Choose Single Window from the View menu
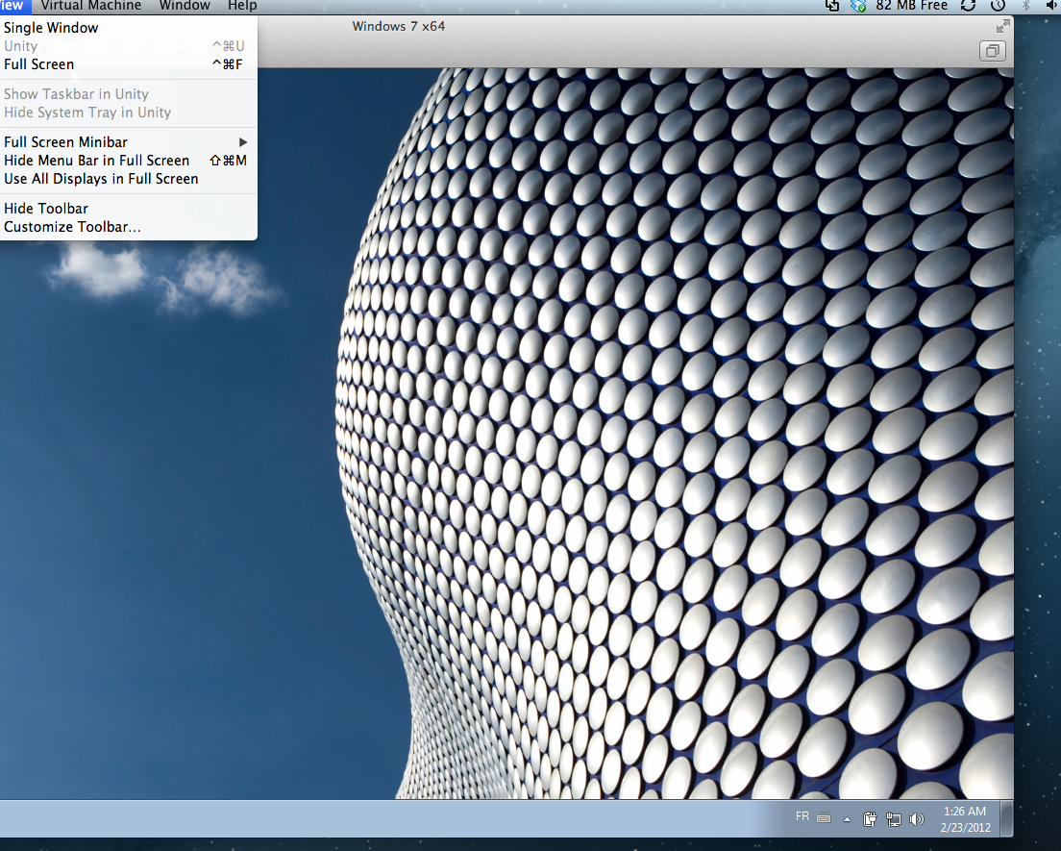The image size is (1061, 851). pyautogui.click(x=129, y=28)
